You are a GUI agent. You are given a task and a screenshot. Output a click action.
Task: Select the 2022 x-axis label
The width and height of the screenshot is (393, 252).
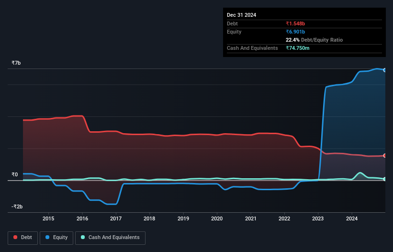[284, 218]
